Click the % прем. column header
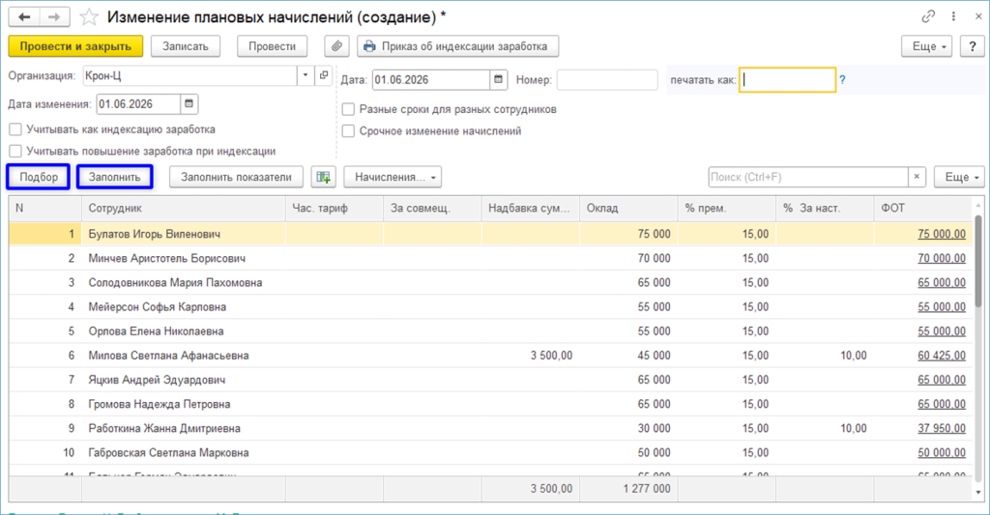990x515 pixels. click(x=727, y=208)
